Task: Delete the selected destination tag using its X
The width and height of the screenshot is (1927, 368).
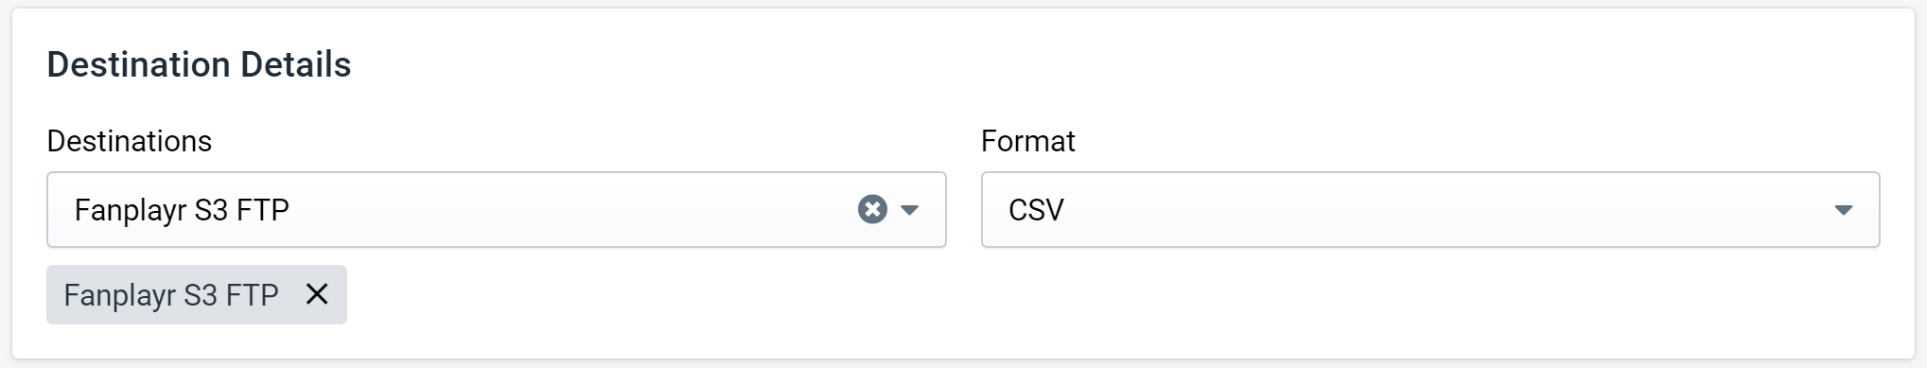Action: click(x=317, y=294)
